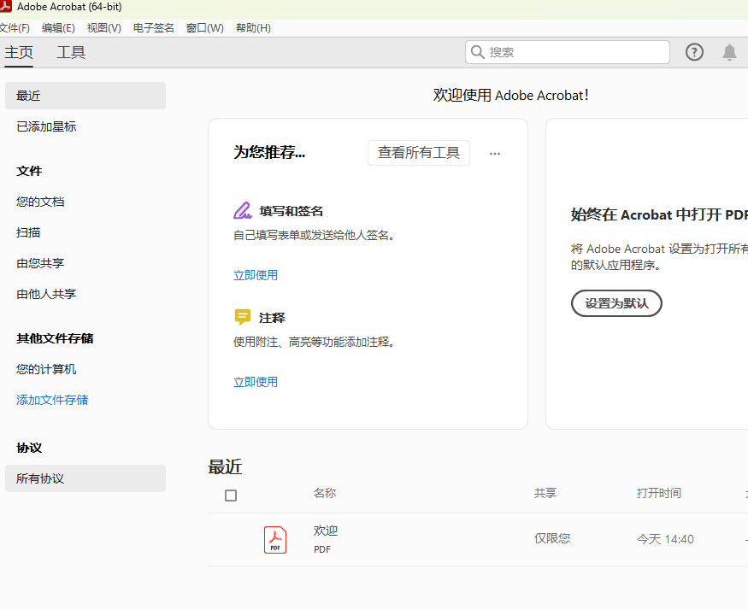Open the 欢迎 file name in recent list
The width and height of the screenshot is (748, 610).
click(326, 531)
